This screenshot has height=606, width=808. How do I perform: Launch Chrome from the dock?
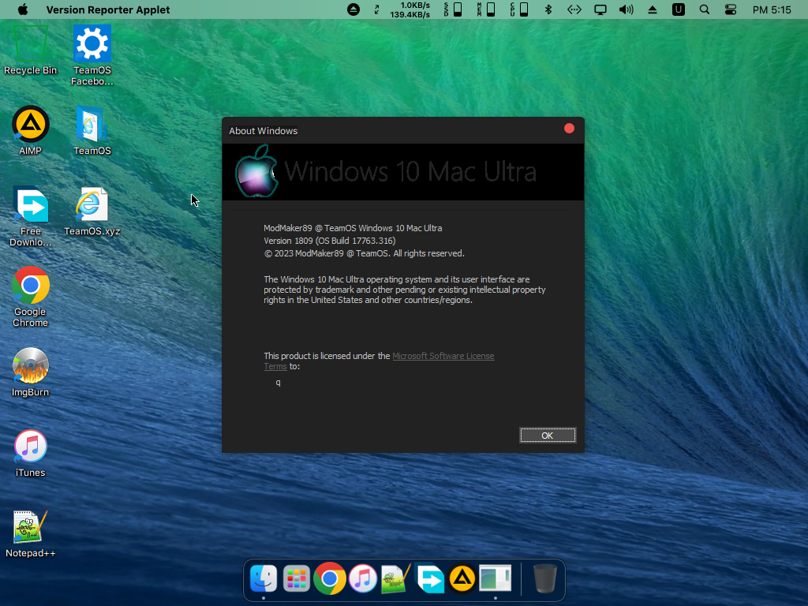click(329, 578)
